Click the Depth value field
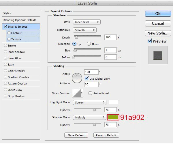 [x=110, y=37]
